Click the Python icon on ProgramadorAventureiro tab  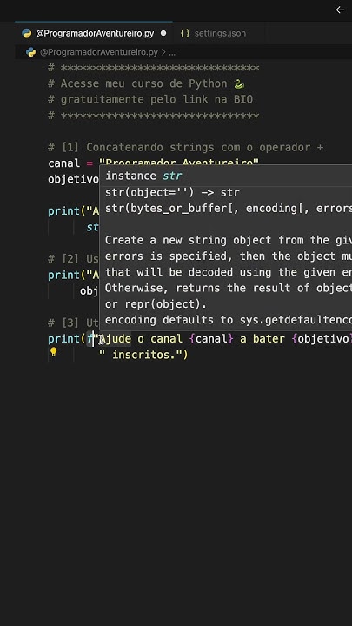(27, 34)
